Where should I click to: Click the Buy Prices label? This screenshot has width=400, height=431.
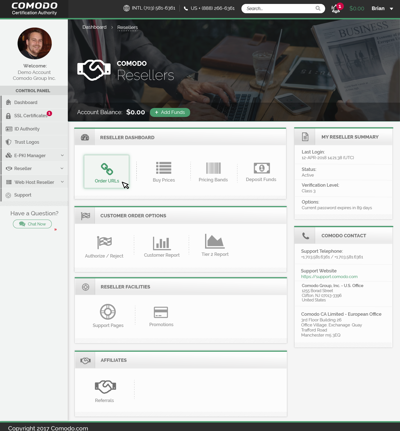coord(164,180)
